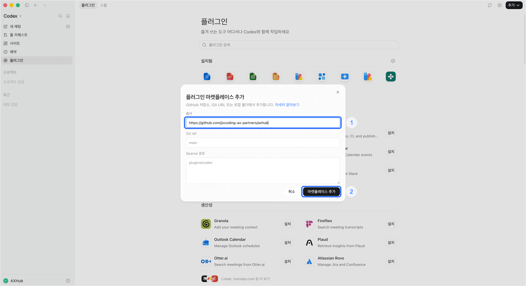
Task: Select the 플러그인 tab
Action: point(88,5)
